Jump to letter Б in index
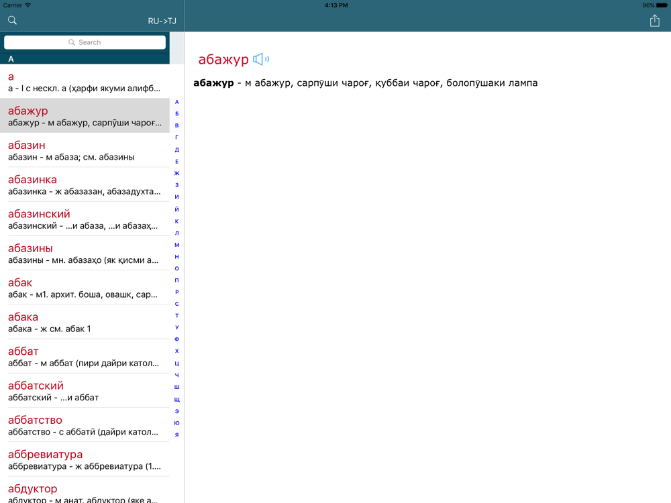Viewport: 671px width, 503px height. (176, 114)
